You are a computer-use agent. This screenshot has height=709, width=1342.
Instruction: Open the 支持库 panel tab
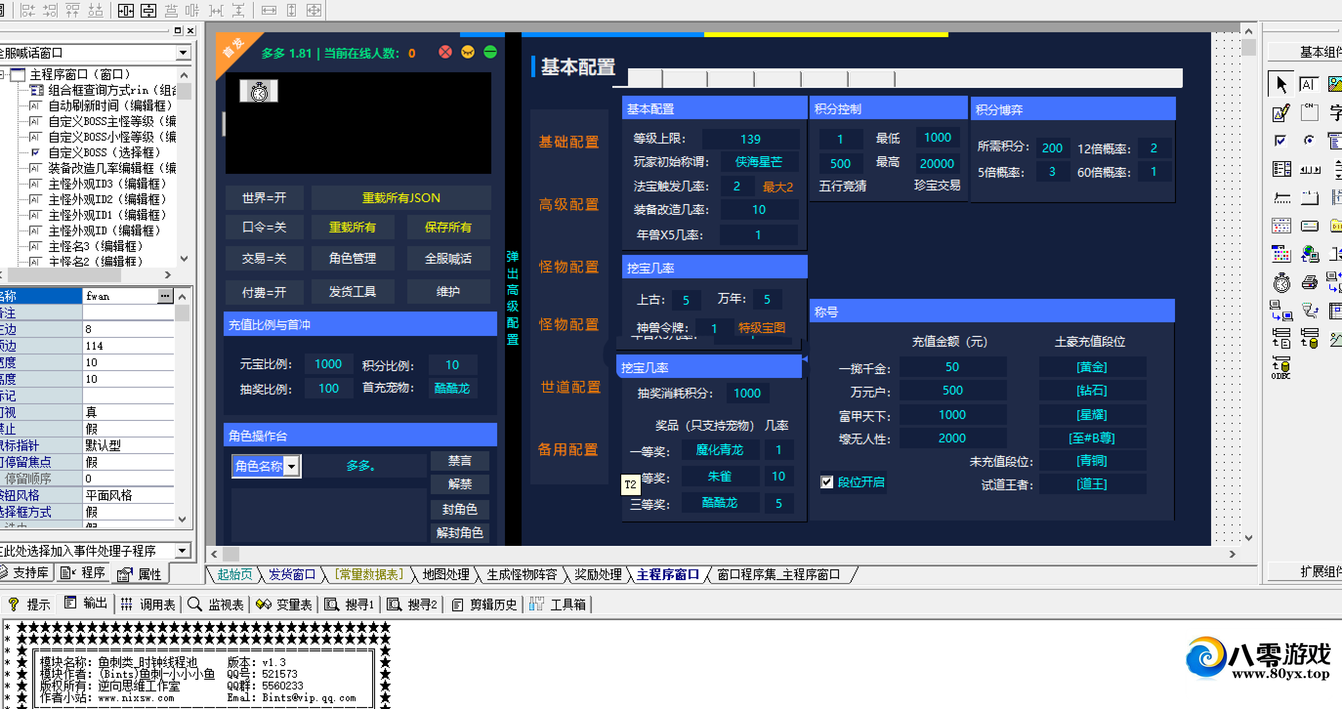point(25,573)
